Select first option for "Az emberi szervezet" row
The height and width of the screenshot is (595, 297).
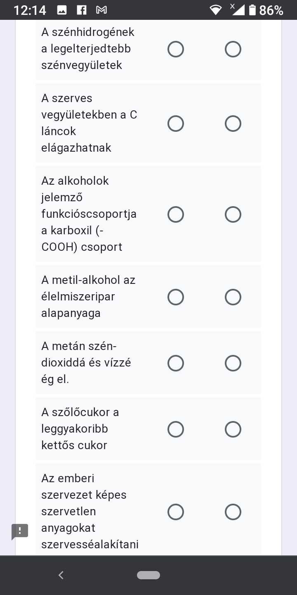[x=176, y=512]
